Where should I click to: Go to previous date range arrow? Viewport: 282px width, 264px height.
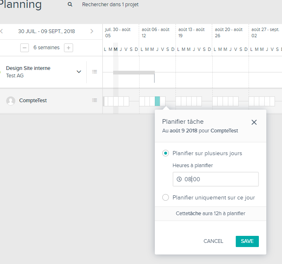pos(1,31)
